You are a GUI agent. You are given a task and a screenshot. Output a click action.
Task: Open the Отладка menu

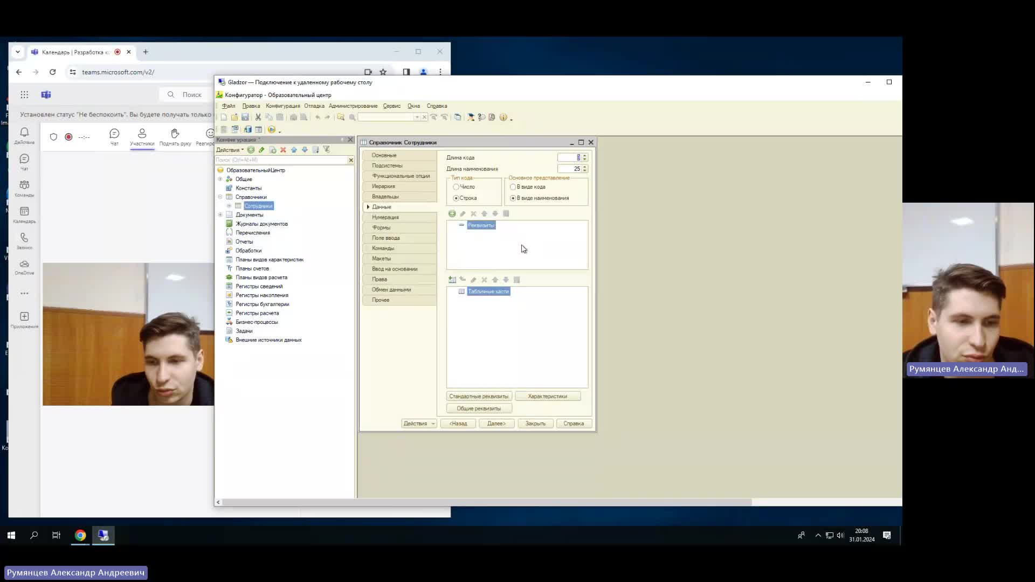(x=314, y=106)
